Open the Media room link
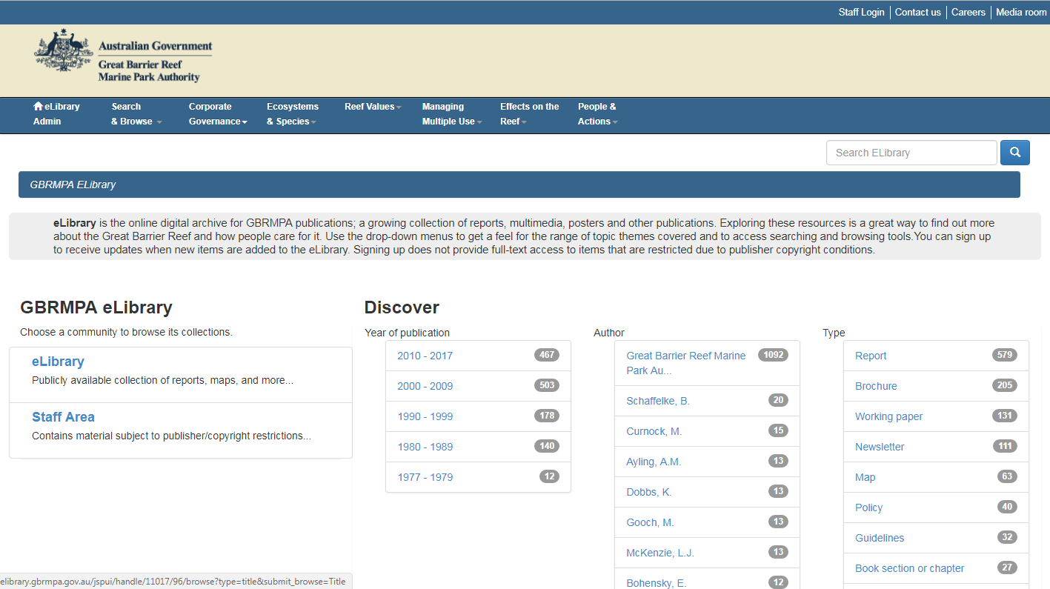1050x589 pixels. pyautogui.click(x=1021, y=12)
